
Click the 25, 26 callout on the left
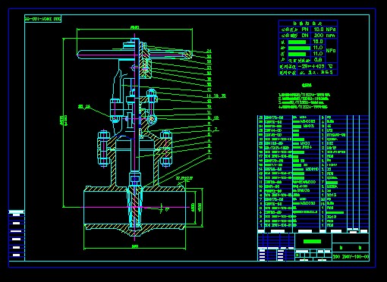[84, 107]
